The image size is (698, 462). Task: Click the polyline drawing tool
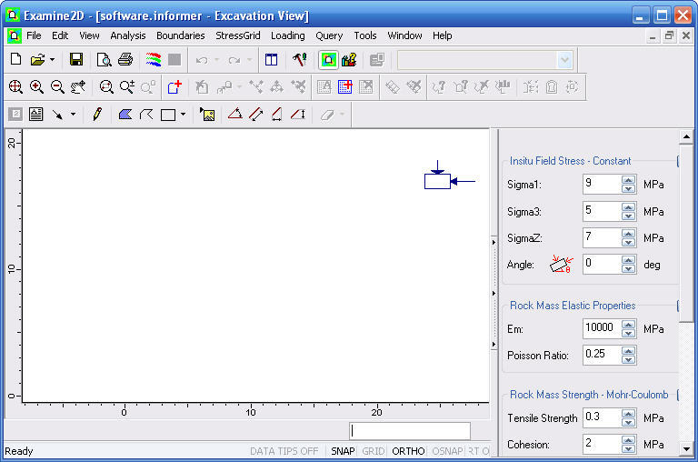[146, 115]
